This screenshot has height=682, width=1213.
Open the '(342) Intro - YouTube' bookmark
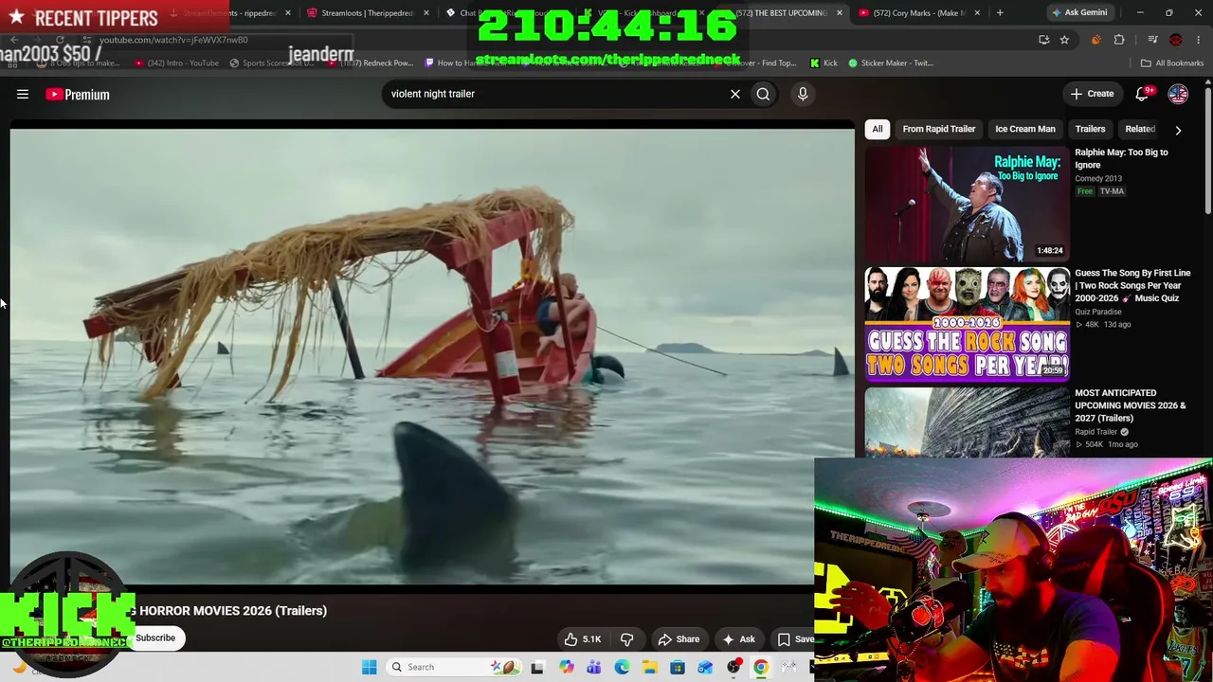tap(176, 63)
